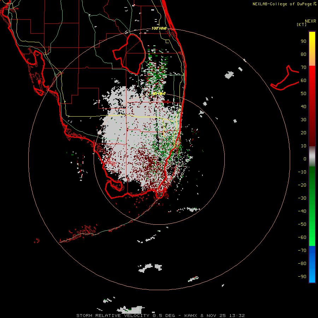Click the 0.5 DEG elevation text in caption

164,316
